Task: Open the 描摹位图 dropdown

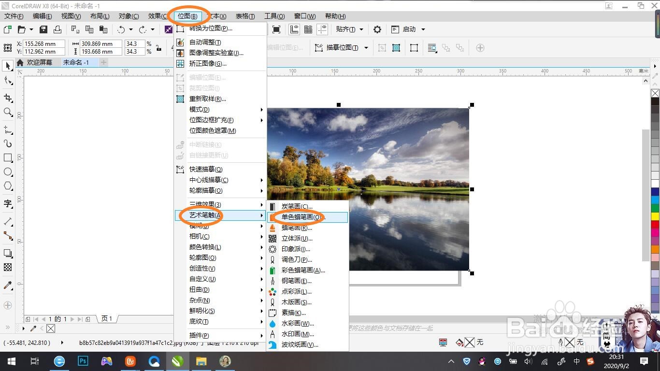Action: pyautogui.click(x=366, y=48)
